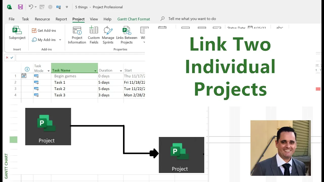
Task: Click the formula entry bar field
Action: click(80, 58)
